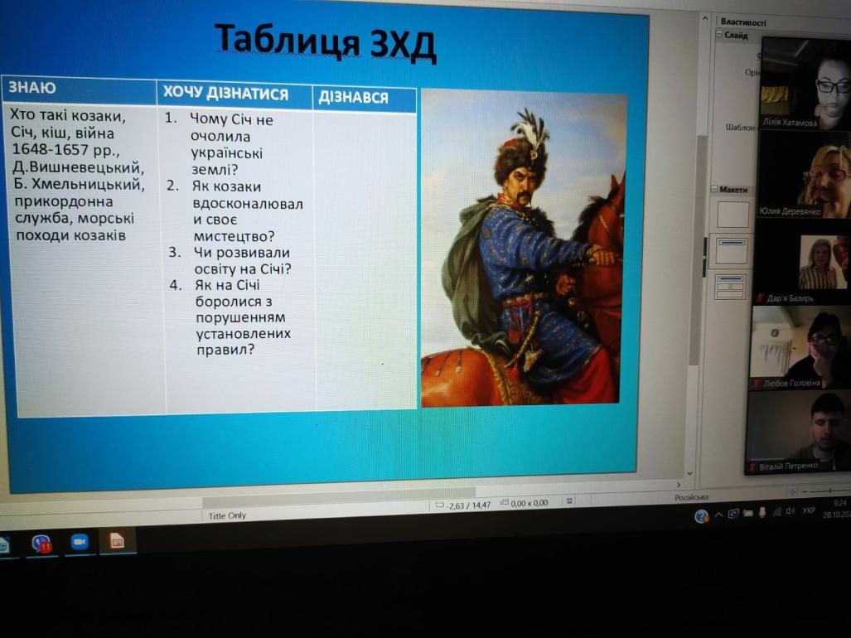This screenshot has width=851, height=638.
Task: Collapse the Слайд section in sidebar
Action: (718, 35)
